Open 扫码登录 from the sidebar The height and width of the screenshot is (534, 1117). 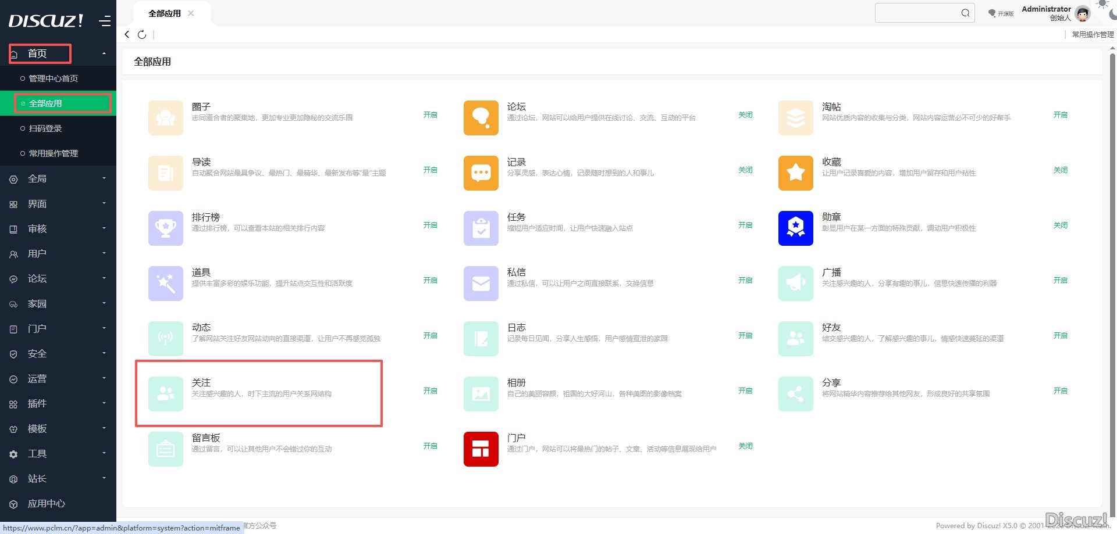(x=45, y=128)
